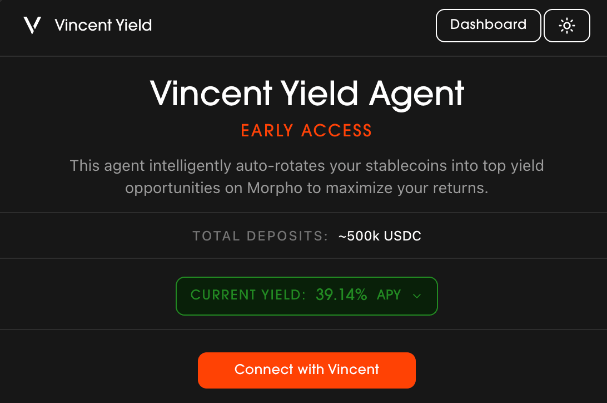Viewport: 607px width, 403px height.
Task: Click the TOTAL DEPOSITS label
Action: 261,236
